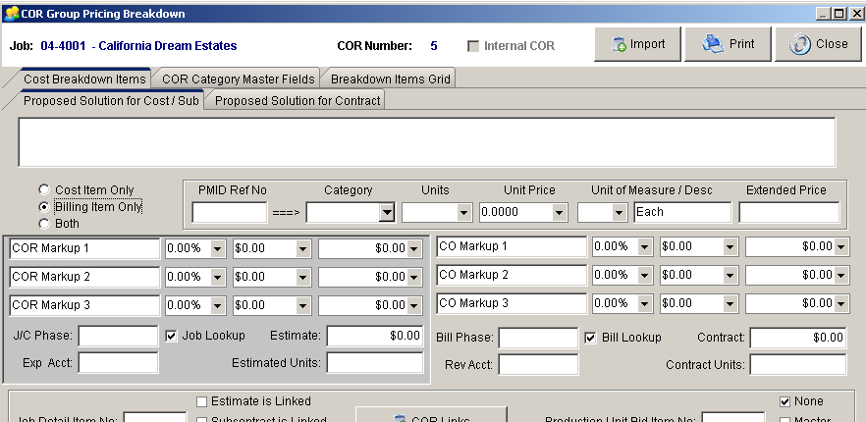Open Breakdown Items Grid tab
This screenshot has height=422, width=866.
(x=391, y=79)
